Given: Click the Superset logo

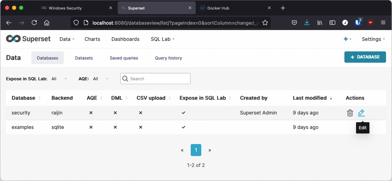Looking at the screenshot, I should [28, 39].
